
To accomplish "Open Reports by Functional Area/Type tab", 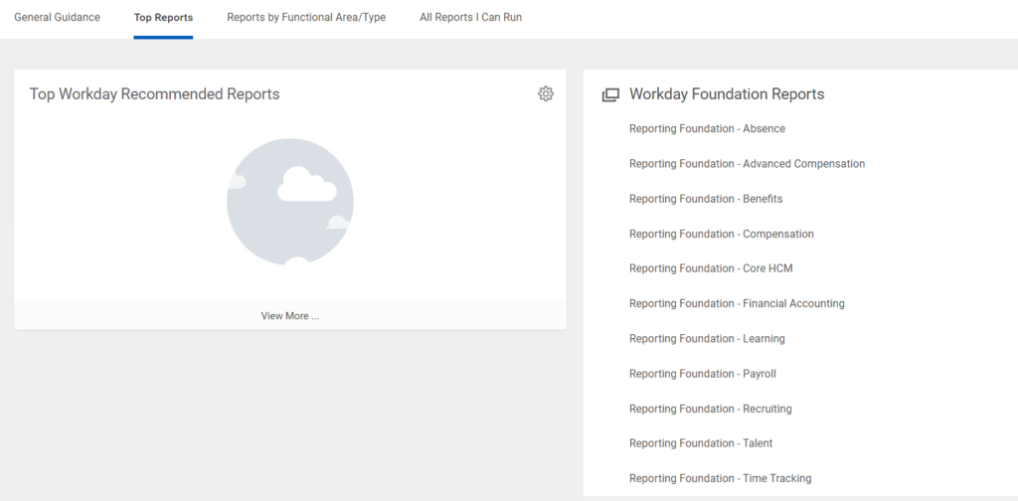I will click(306, 18).
